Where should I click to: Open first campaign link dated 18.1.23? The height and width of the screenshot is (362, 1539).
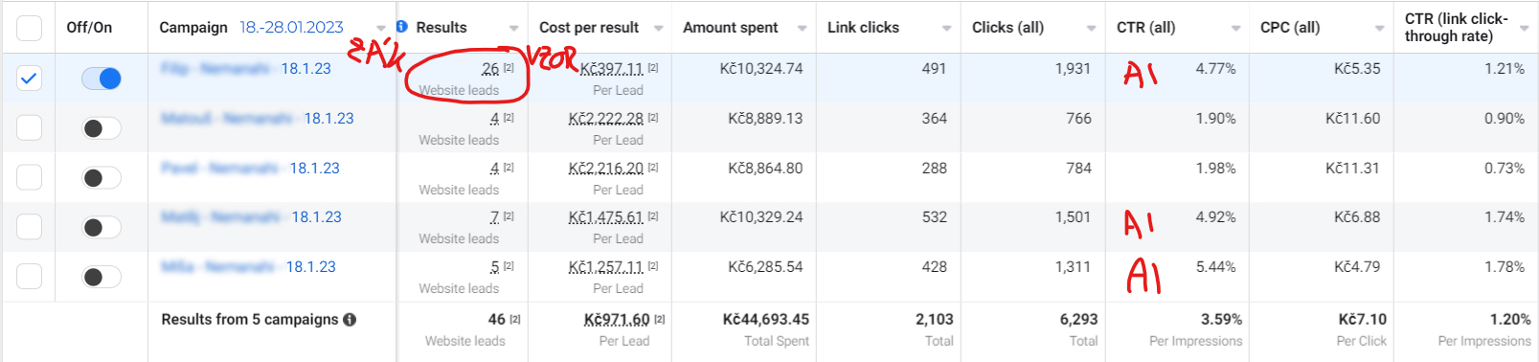click(246, 69)
